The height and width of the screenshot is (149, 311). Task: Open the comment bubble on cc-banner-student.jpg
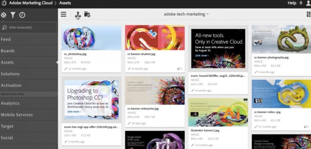(179, 69)
